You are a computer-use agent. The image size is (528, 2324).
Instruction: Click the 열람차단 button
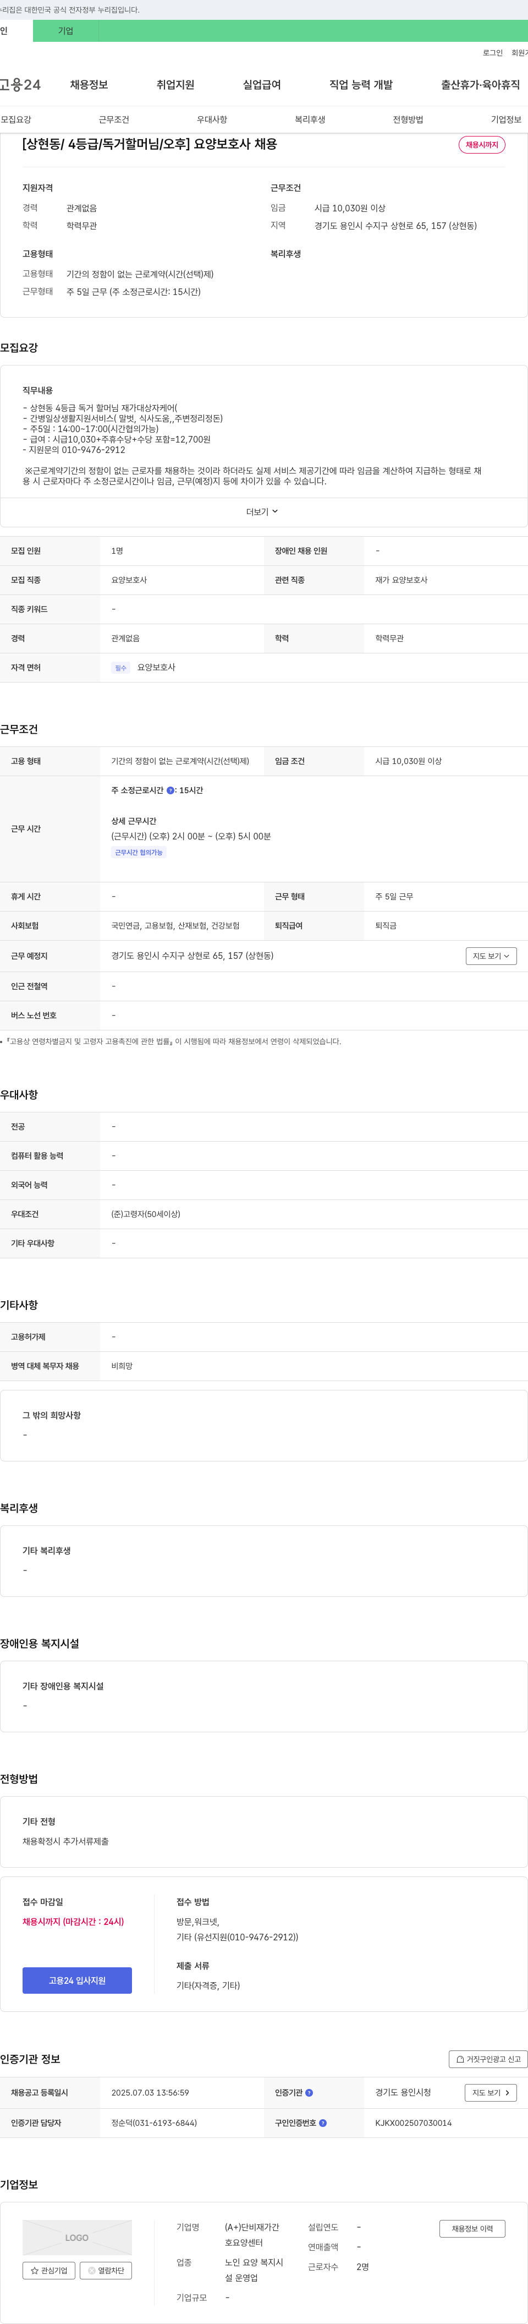[x=106, y=2271]
